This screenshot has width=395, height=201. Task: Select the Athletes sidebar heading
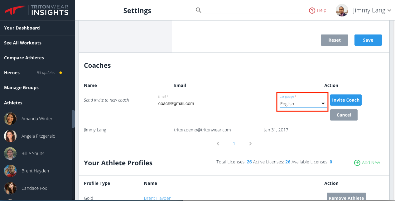[x=13, y=103]
